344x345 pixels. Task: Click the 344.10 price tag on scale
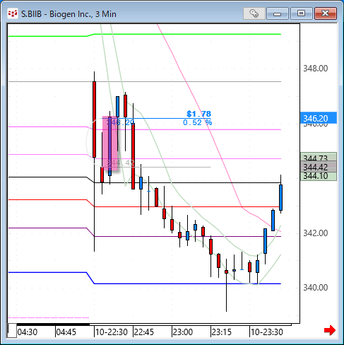click(319, 176)
